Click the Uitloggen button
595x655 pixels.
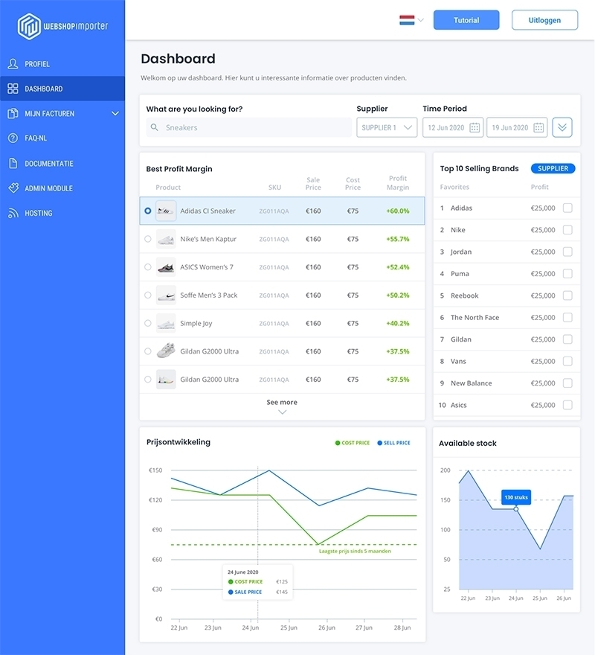point(544,20)
